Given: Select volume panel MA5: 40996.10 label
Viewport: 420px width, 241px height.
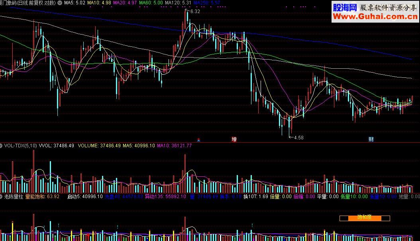Looking at the screenshot, I should tap(139, 146).
